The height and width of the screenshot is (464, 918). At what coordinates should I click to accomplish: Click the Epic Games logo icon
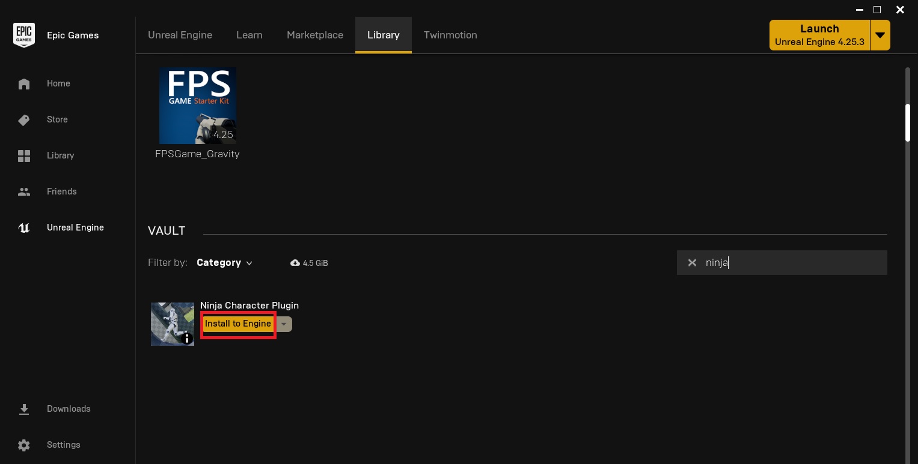(24, 35)
